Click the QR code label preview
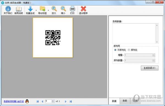165x106 pixels. 53,38
